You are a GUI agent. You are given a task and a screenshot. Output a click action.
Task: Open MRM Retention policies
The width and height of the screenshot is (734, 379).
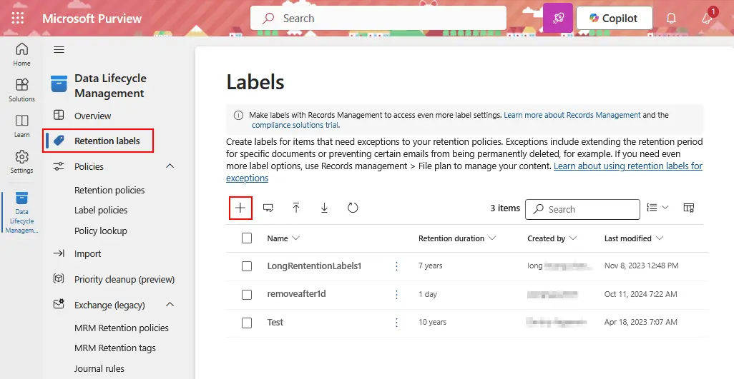(x=121, y=328)
